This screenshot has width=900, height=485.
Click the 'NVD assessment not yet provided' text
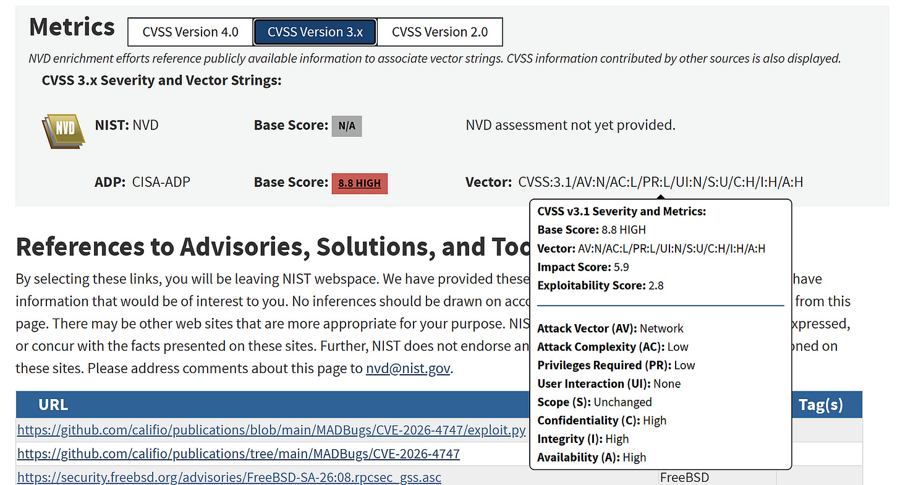pyautogui.click(x=571, y=125)
